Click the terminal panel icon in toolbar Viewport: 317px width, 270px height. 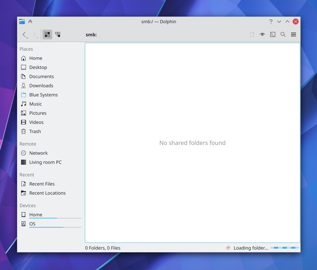point(273,35)
